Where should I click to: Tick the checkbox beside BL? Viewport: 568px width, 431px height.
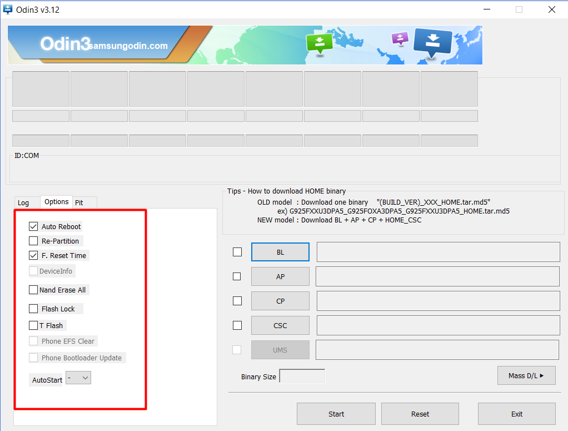[x=237, y=252]
